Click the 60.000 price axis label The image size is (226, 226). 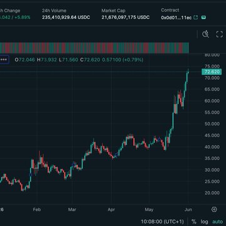[x=212, y=101]
